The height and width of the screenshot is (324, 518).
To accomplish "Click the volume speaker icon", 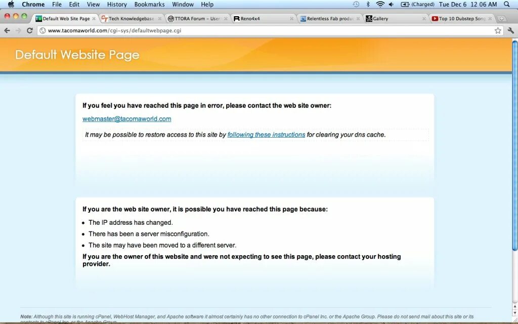I will point(391,4).
